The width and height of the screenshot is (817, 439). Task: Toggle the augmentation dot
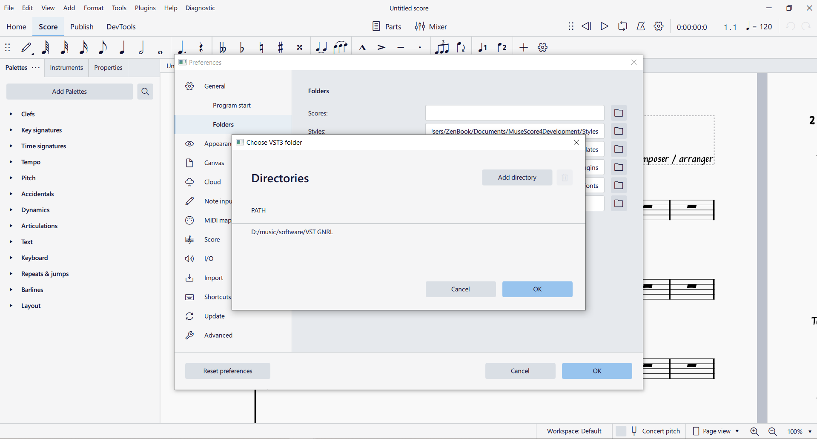[x=182, y=48]
